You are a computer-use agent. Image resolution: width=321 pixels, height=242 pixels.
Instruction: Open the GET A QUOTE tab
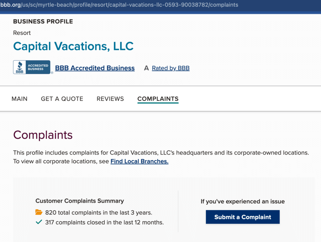(62, 99)
